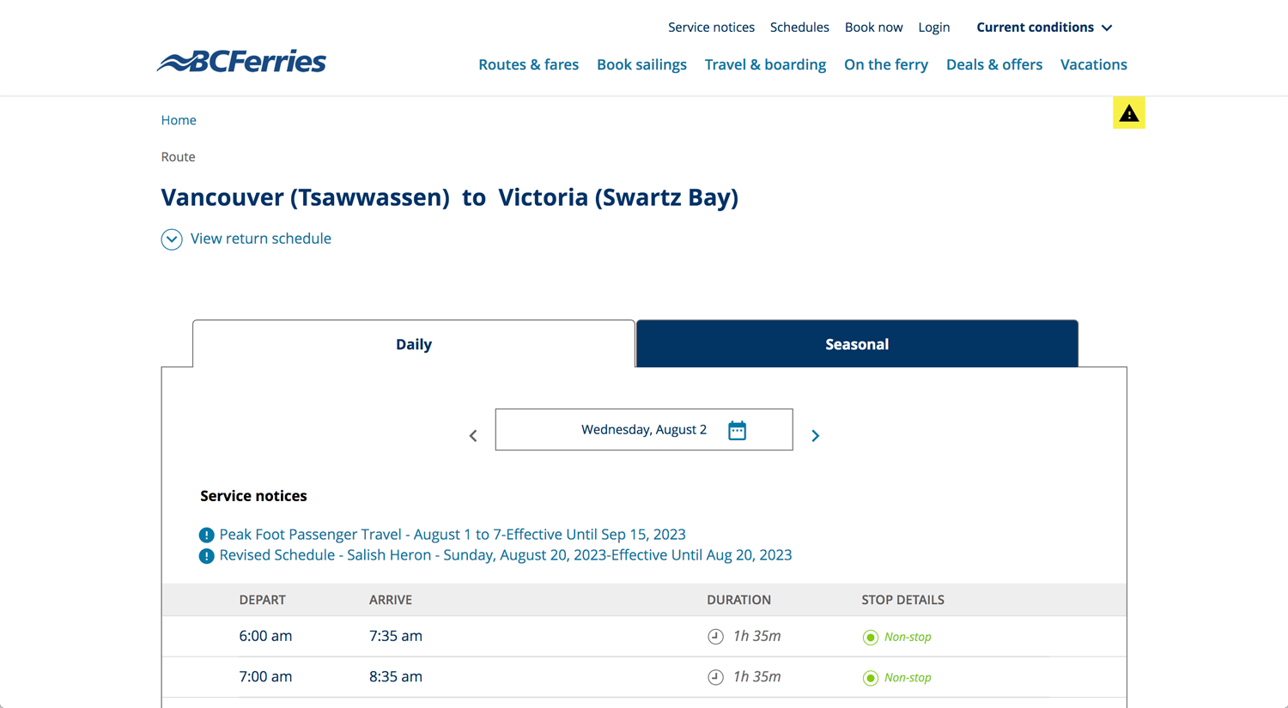Click the DEPART column header
1288x708 pixels.
(262, 600)
